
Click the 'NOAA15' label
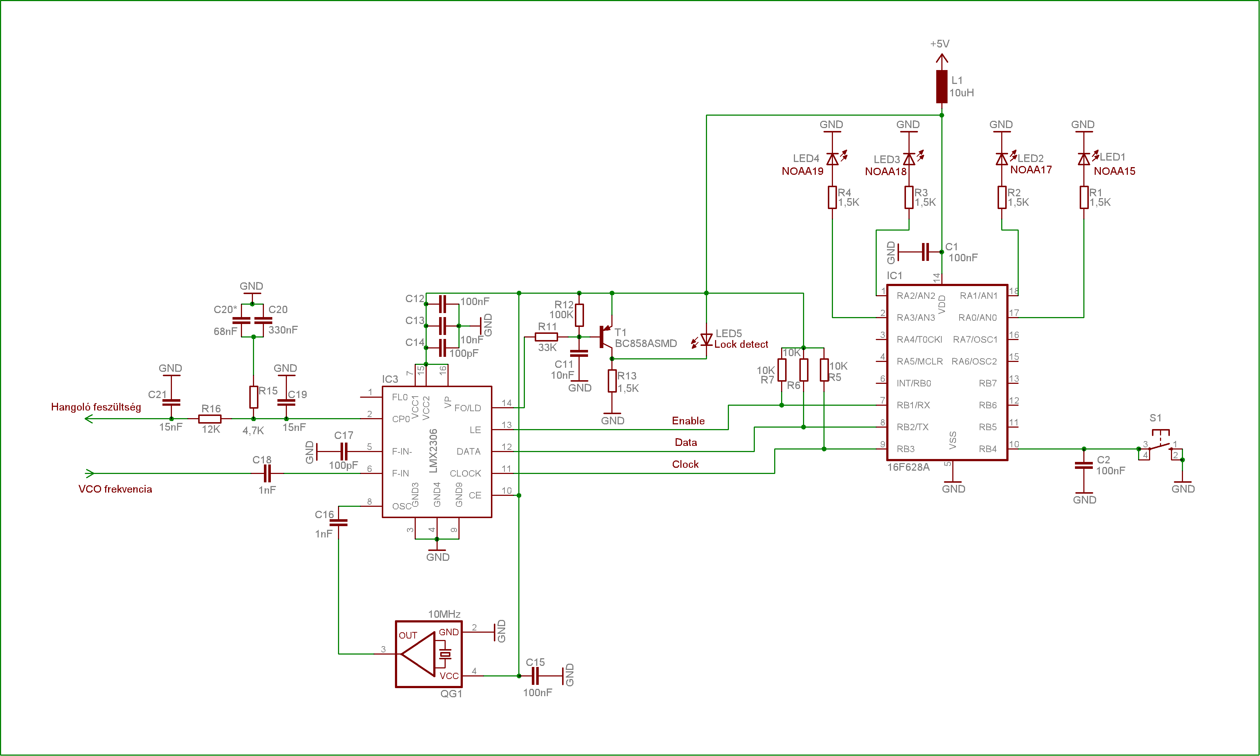1115,171
